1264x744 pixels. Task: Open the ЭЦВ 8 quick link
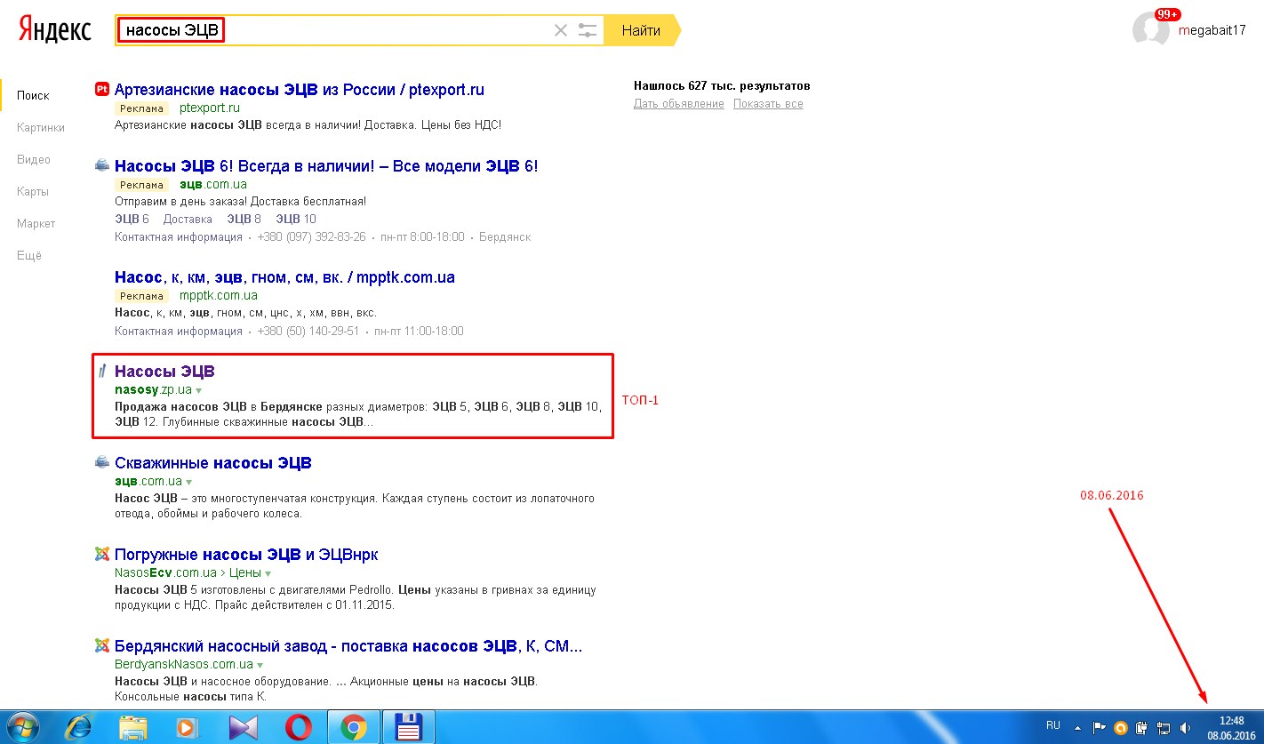(244, 219)
